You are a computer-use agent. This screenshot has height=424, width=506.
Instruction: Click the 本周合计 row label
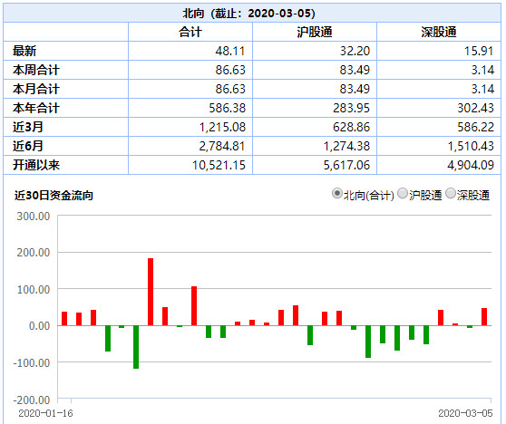tap(36, 70)
